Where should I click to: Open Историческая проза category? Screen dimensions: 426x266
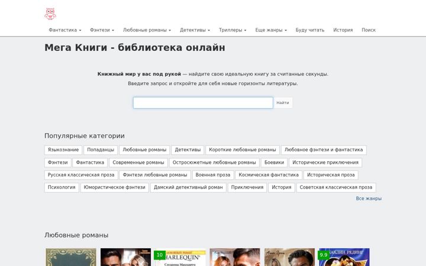click(331, 175)
